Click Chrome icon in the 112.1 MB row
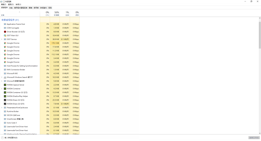Viewport: 261px width, 141px height. pos(5,55)
